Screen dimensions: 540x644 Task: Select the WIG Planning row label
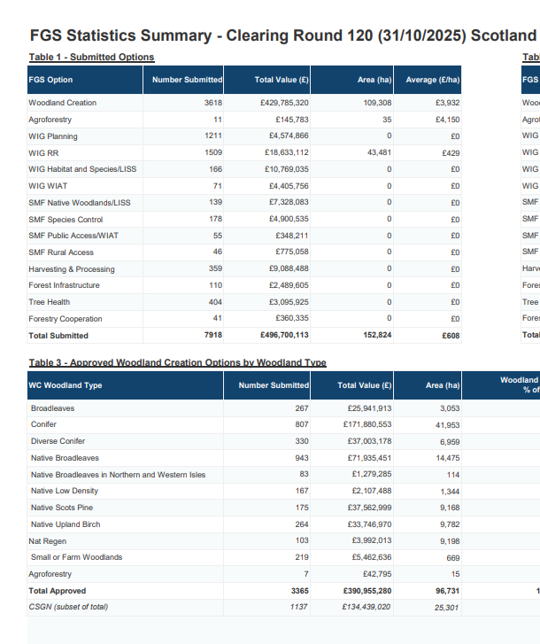click(52, 136)
